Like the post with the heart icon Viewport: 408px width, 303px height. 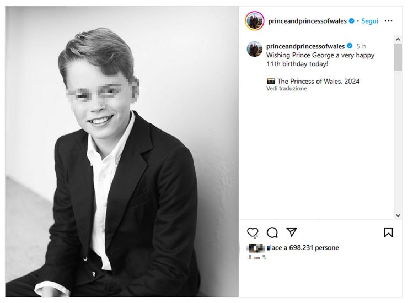coord(253,232)
